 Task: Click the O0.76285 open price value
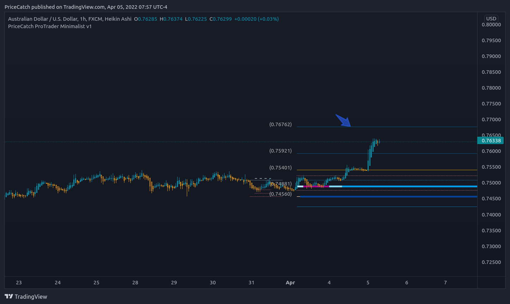click(145, 19)
